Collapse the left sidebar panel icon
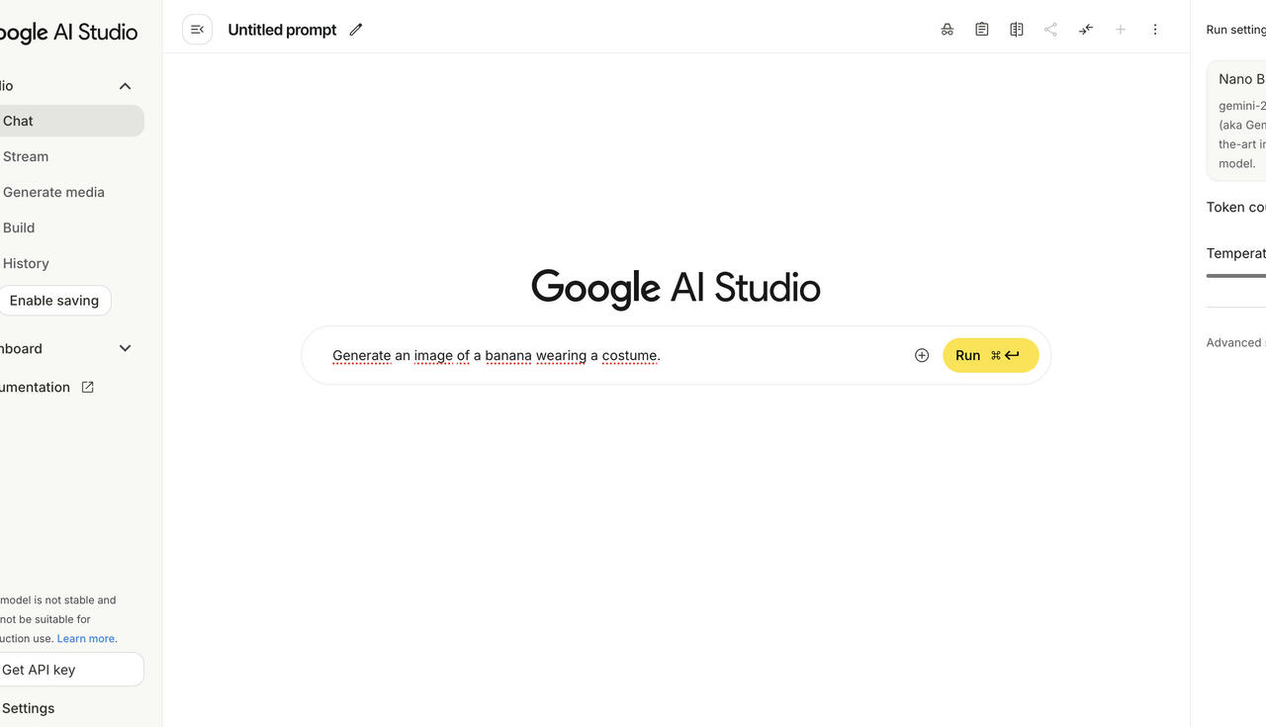 197,30
